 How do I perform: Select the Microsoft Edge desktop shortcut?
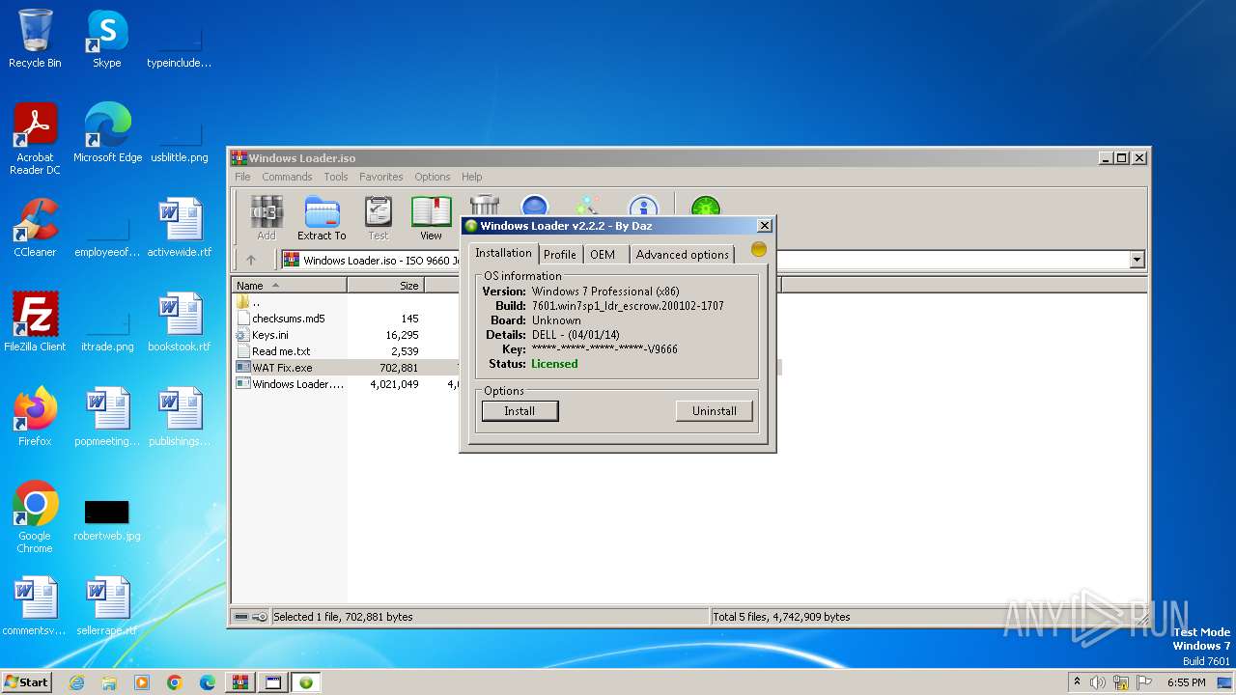pyautogui.click(x=107, y=133)
